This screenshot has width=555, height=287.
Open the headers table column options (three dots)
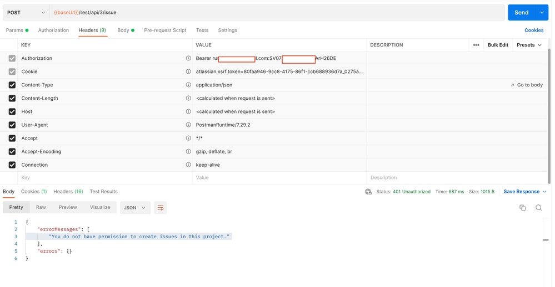[476, 45]
